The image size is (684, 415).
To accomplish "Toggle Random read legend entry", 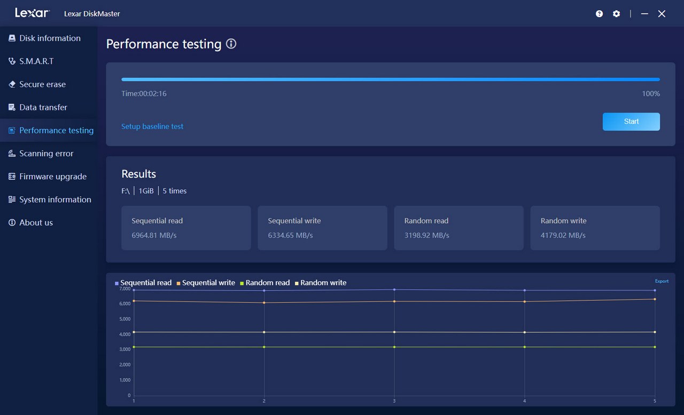I will click(265, 283).
